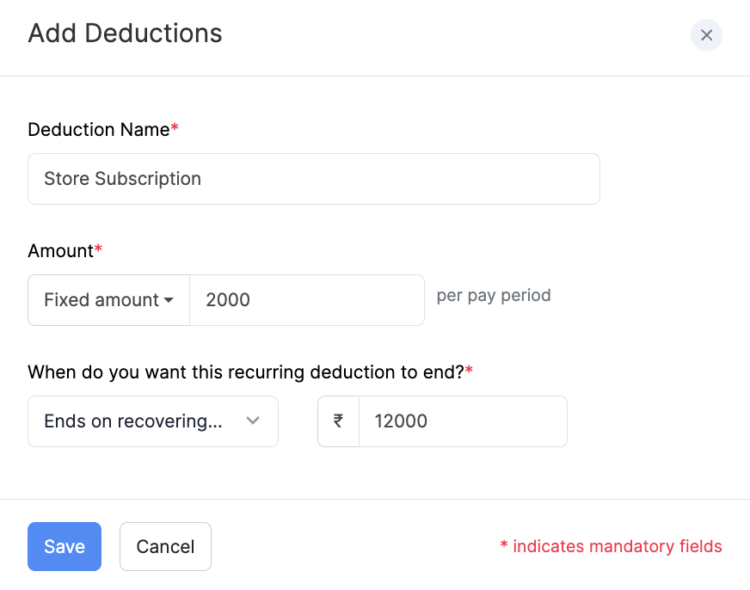This screenshot has height=590, width=750.
Task: Click the per pay period text
Action: point(493,295)
